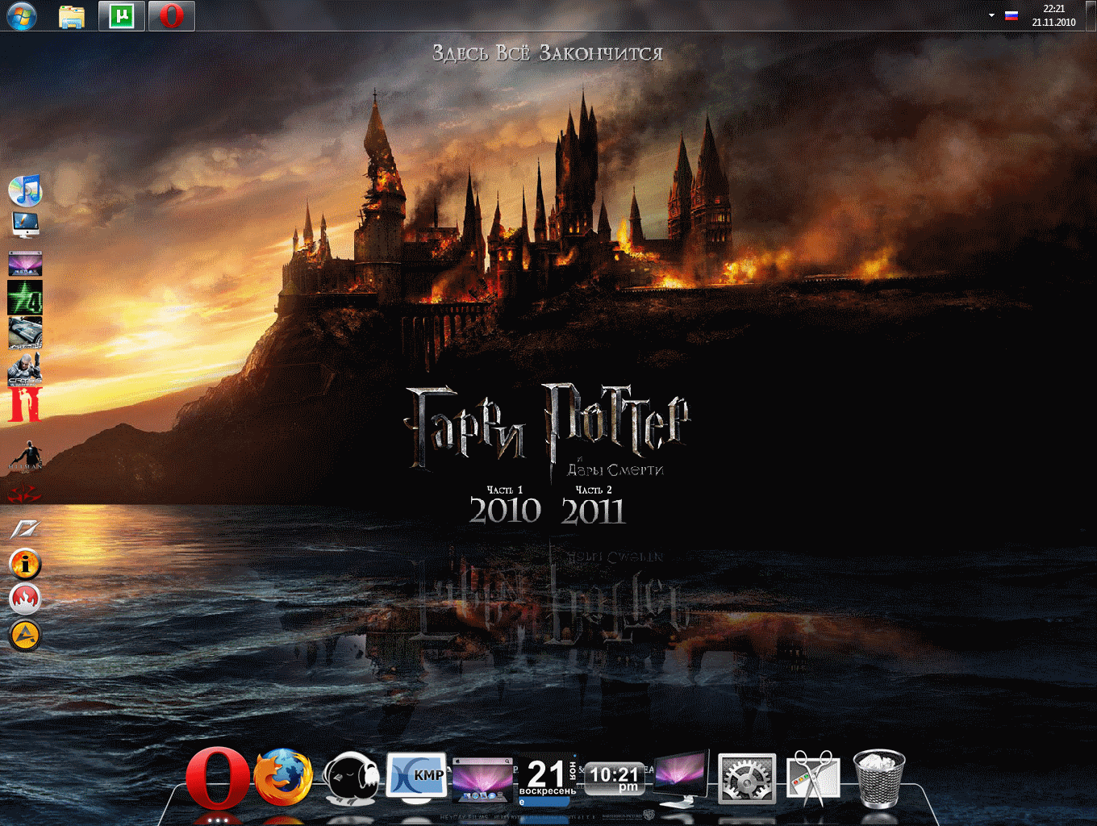Open the iMac computer icon in the dock

click(x=682, y=779)
